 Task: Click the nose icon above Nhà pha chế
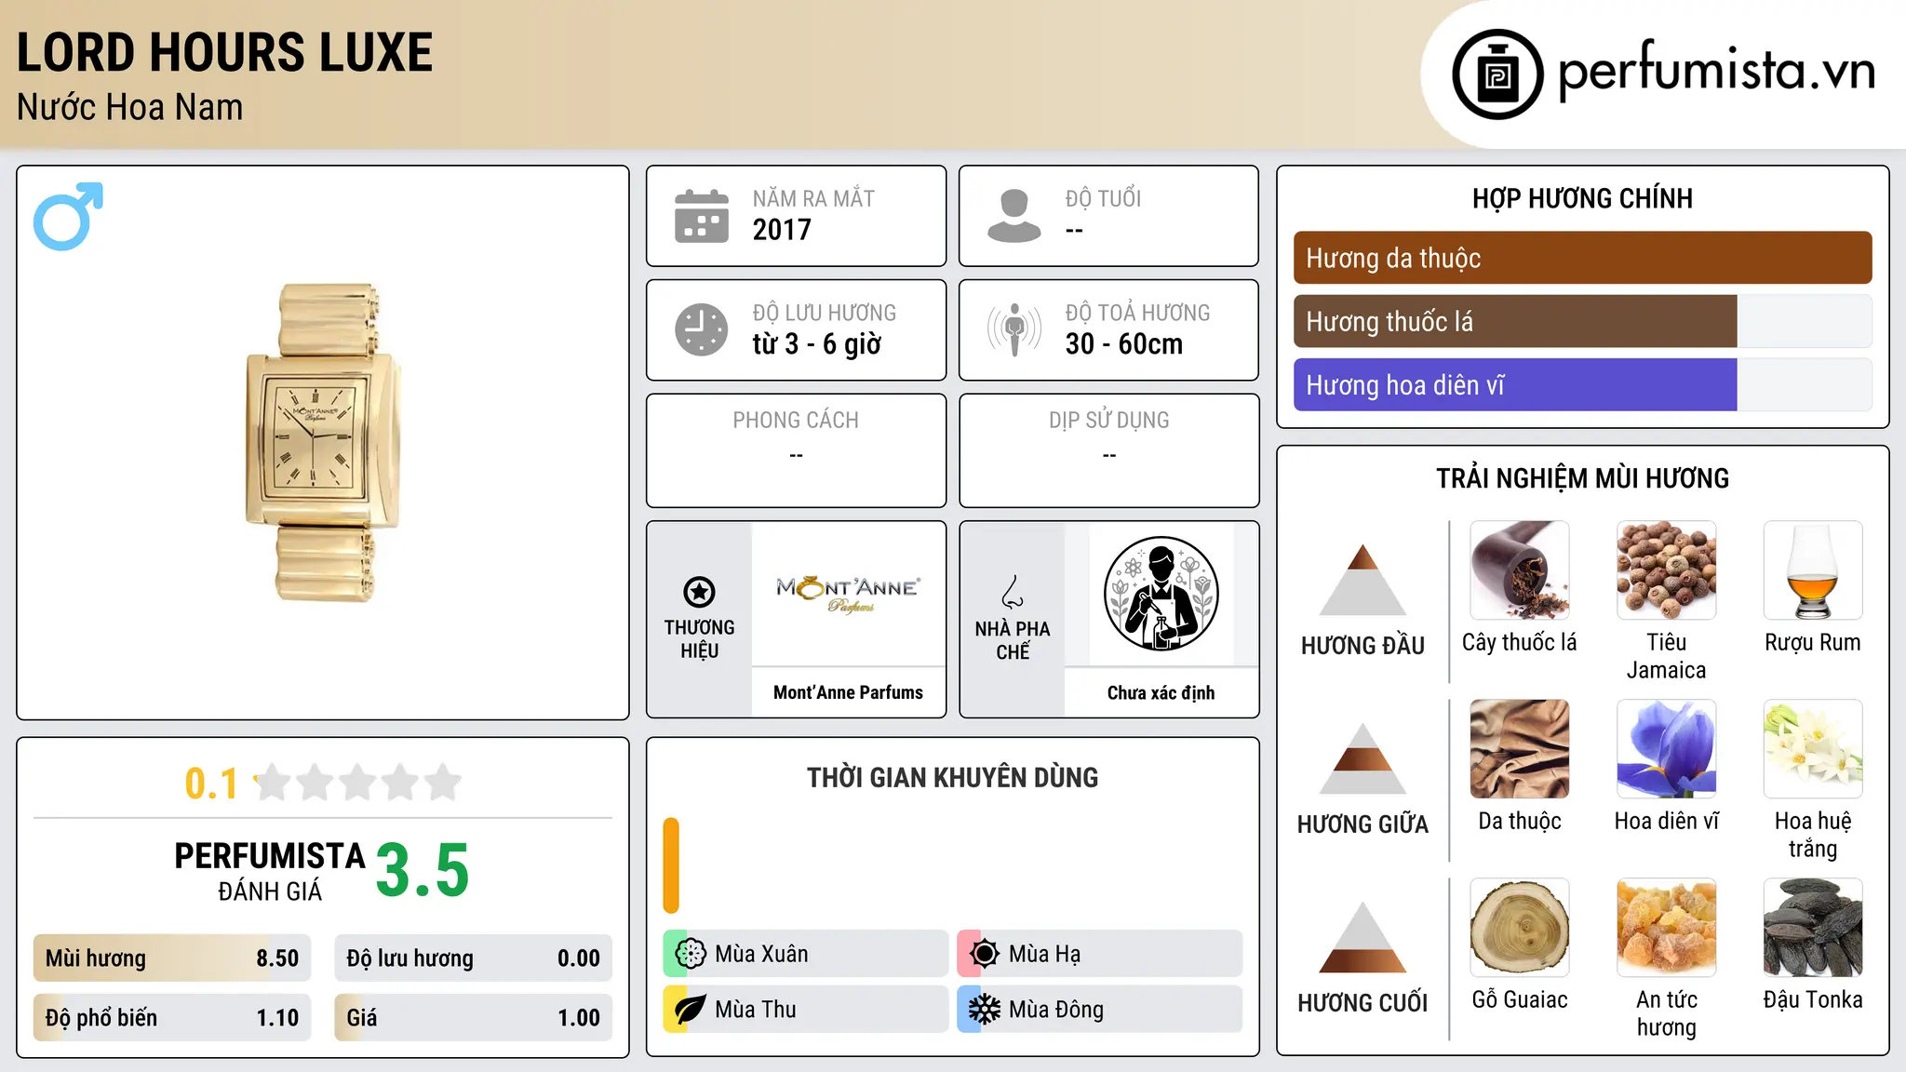tap(1013, 592)
